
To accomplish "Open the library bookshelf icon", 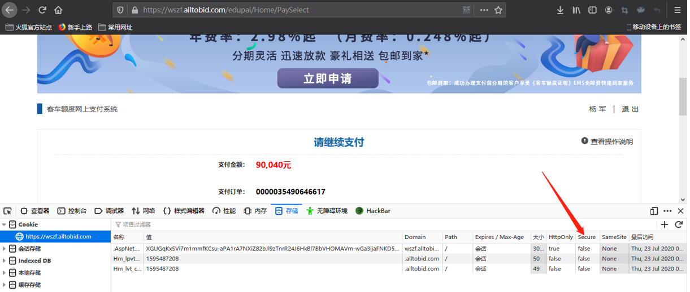I will click(576, 10).
